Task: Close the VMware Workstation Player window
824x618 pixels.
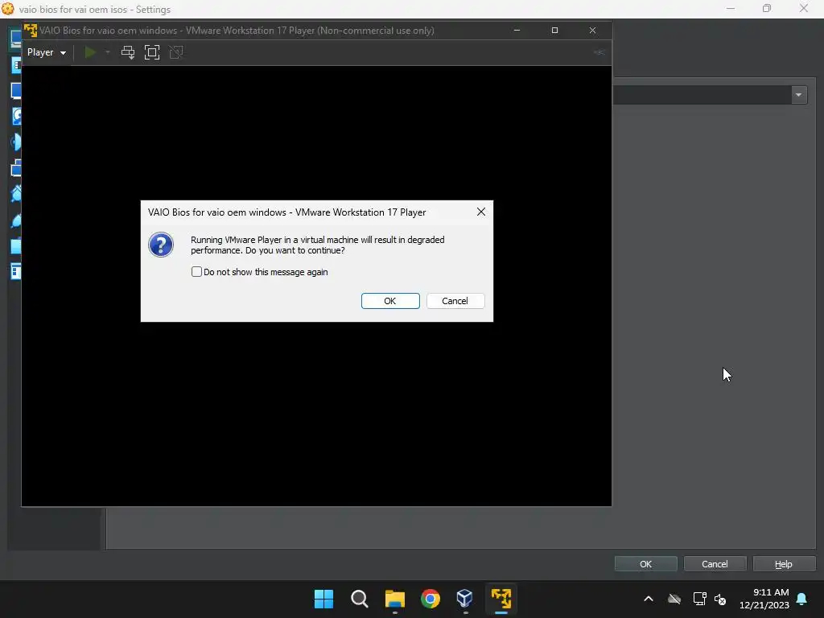Action: (592, 31)
